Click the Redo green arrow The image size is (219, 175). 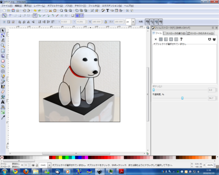(x=39, y=11)
